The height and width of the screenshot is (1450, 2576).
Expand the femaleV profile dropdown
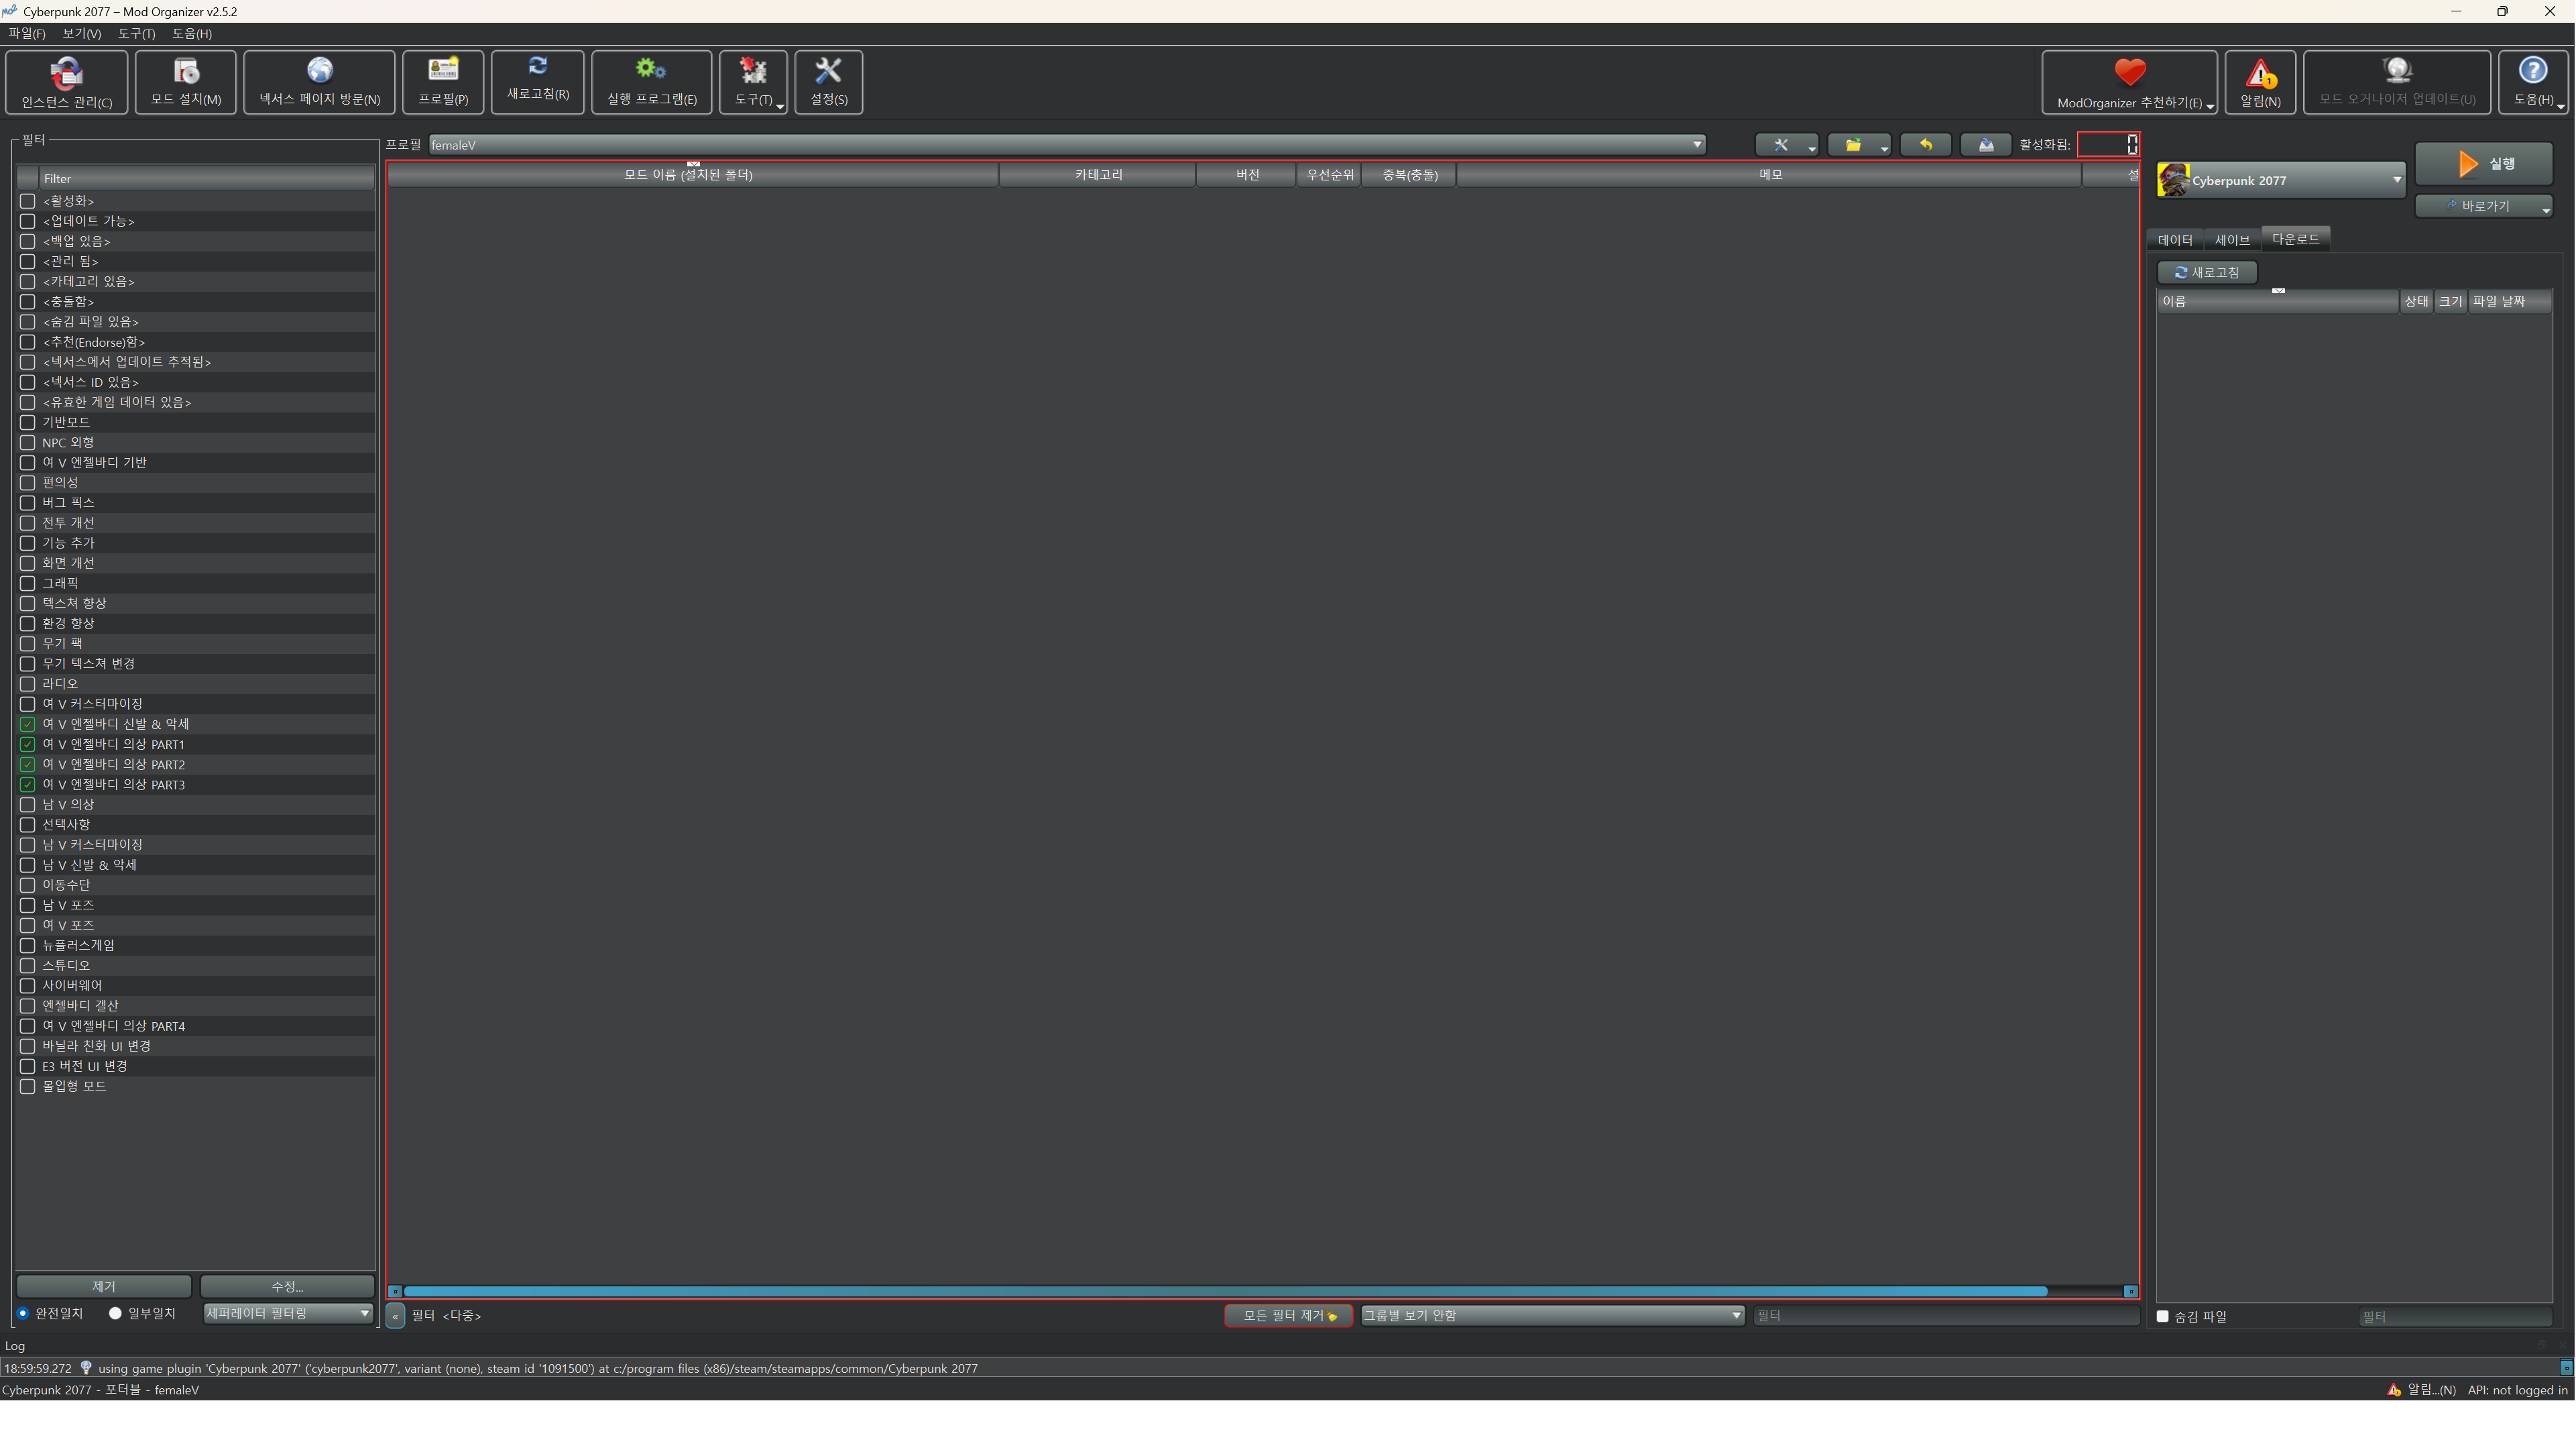coord(1696,145)
